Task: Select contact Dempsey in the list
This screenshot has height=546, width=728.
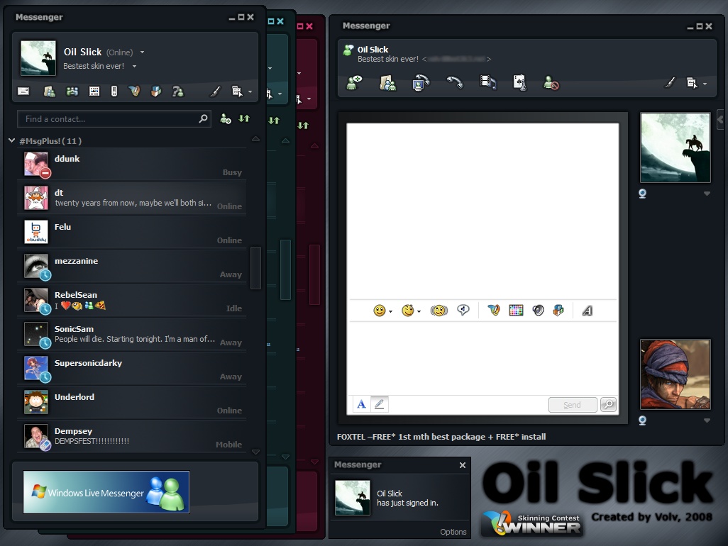Action: 131,437
